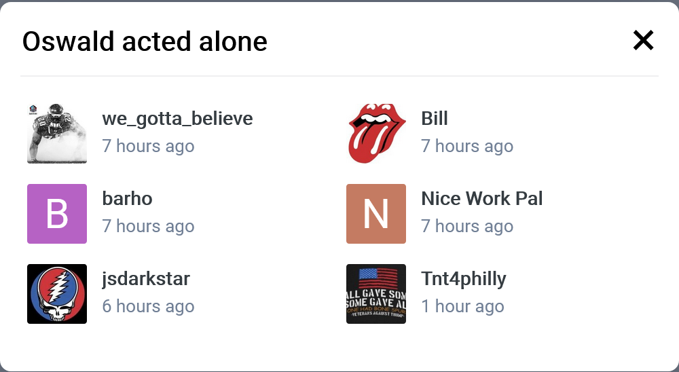
Task: Click the Oswald acted alone title
Action: [145, 41]
